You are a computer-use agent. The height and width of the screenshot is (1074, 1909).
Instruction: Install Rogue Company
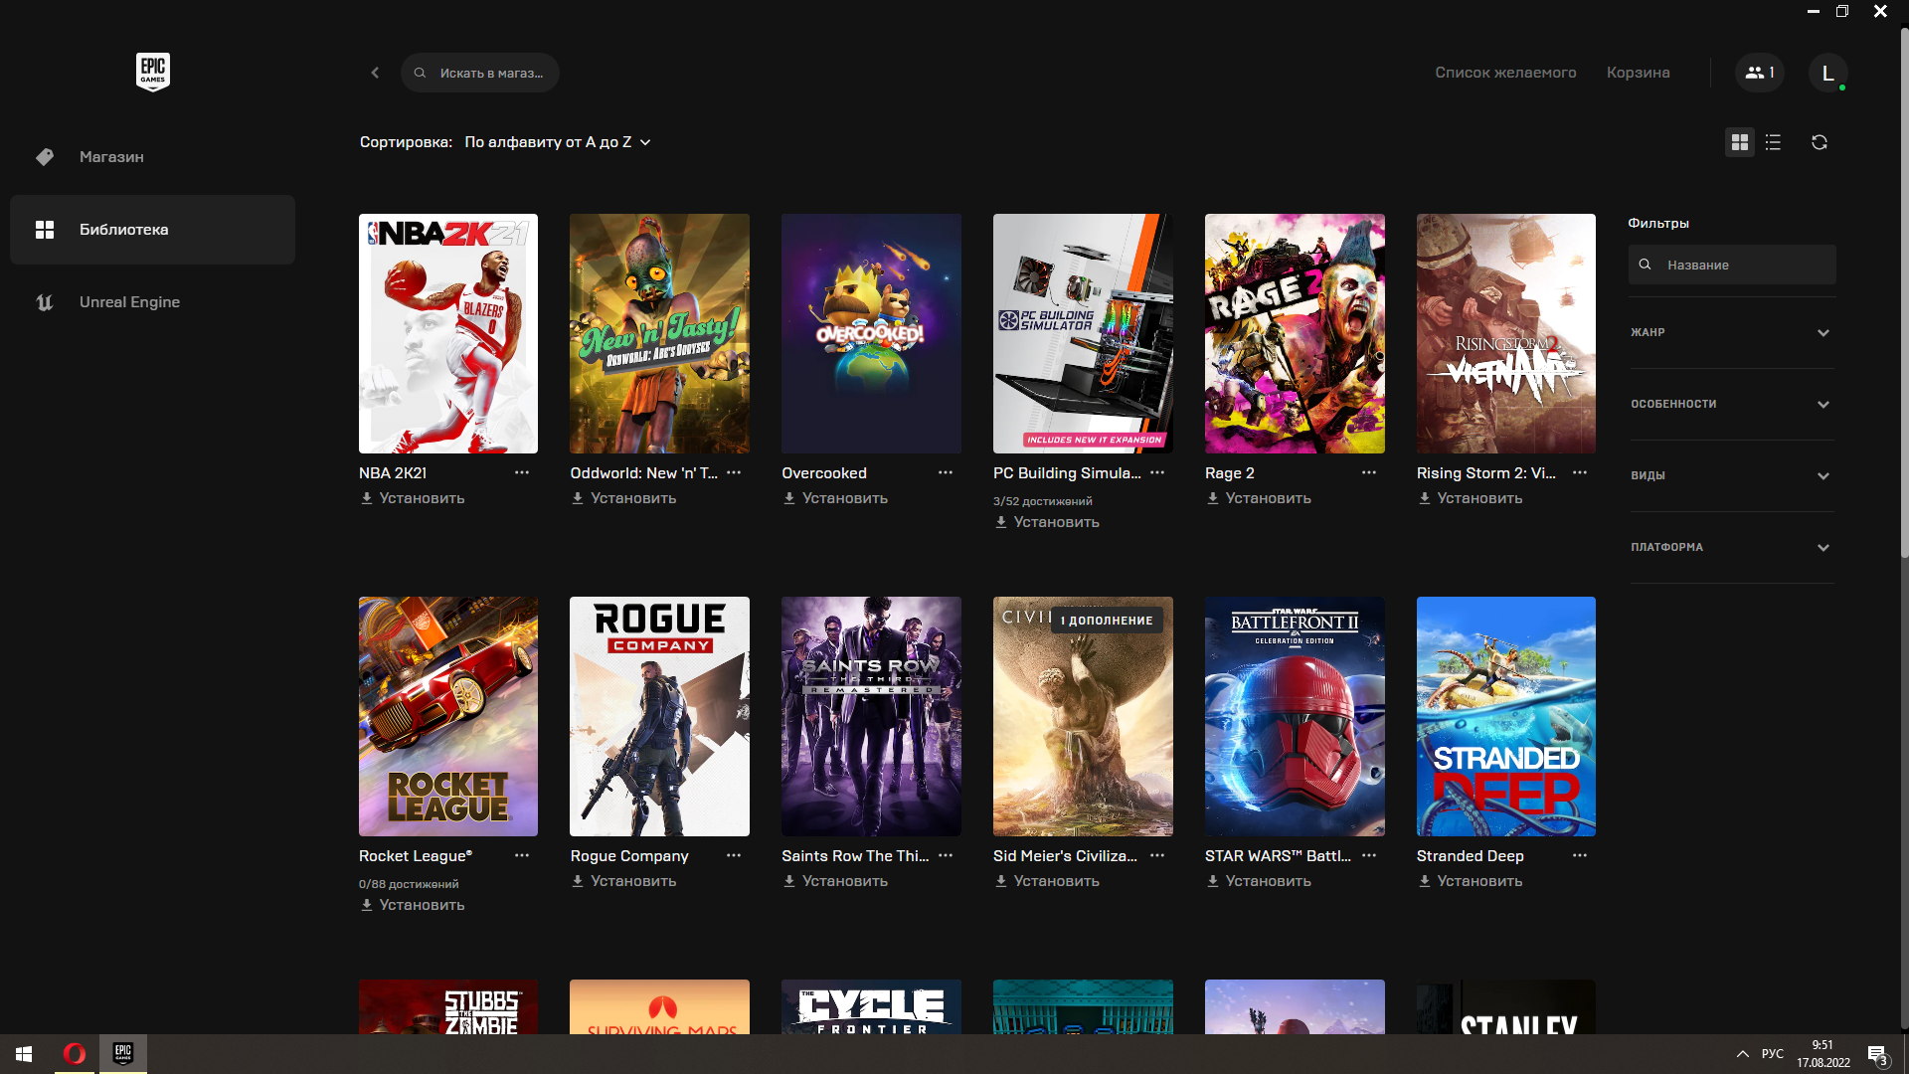623,881
